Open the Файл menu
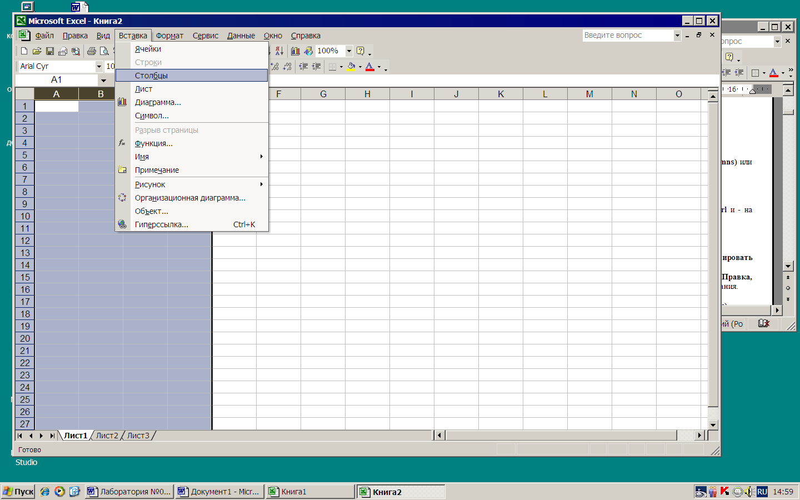 44,36
